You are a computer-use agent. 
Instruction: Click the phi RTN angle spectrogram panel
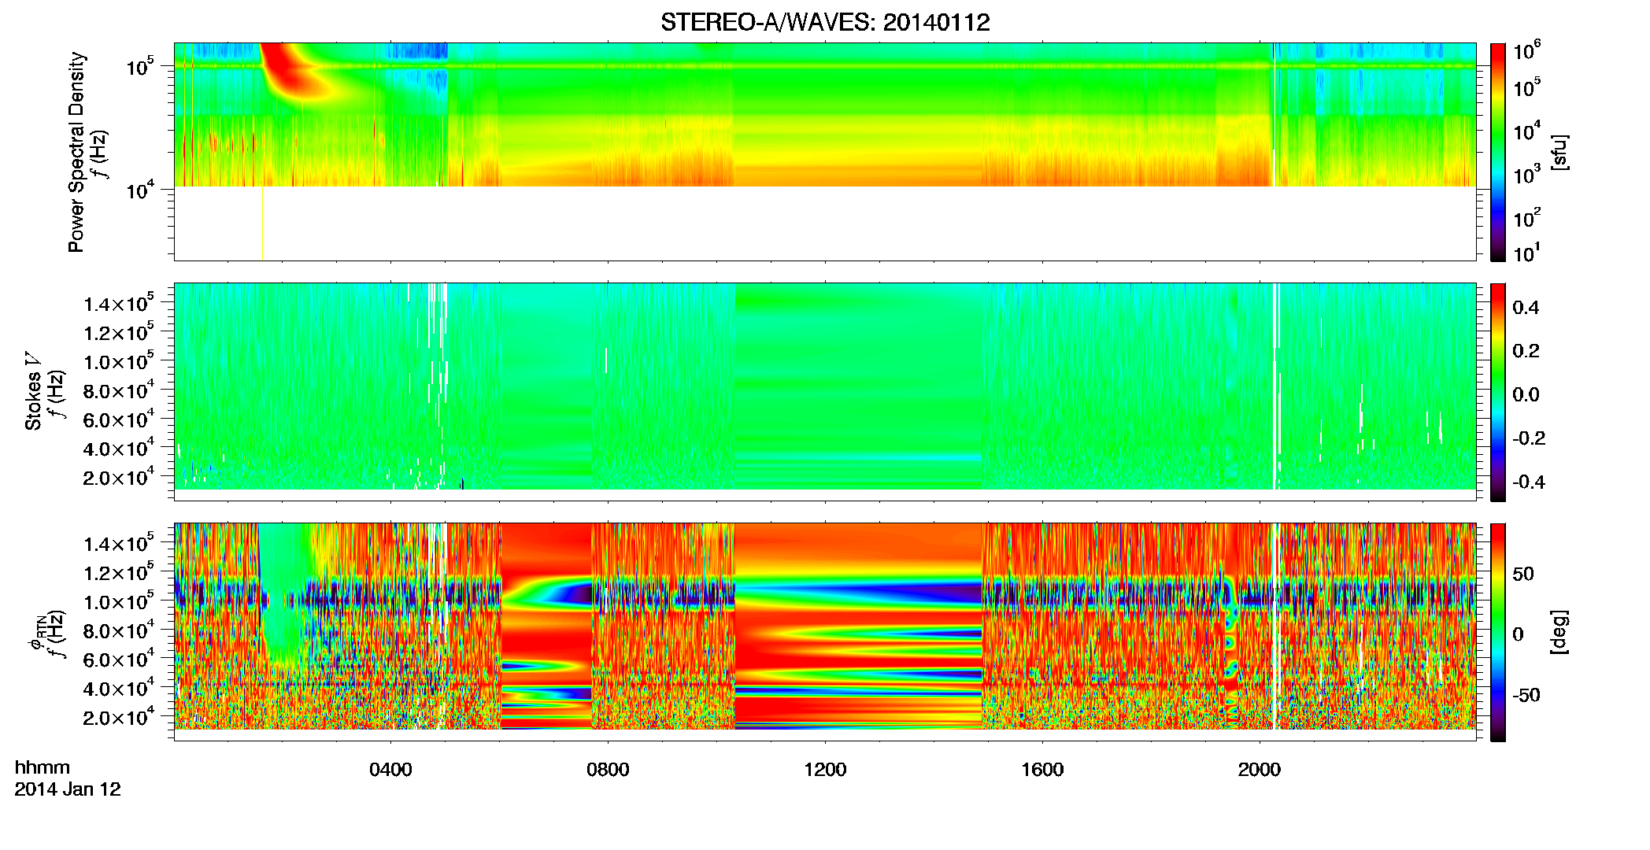[x=825, y=632]
